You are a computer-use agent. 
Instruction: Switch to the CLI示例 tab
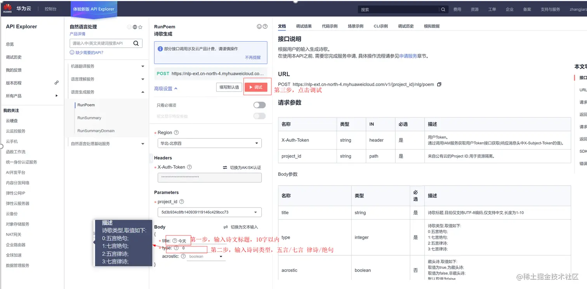click(x=381, y=26)
